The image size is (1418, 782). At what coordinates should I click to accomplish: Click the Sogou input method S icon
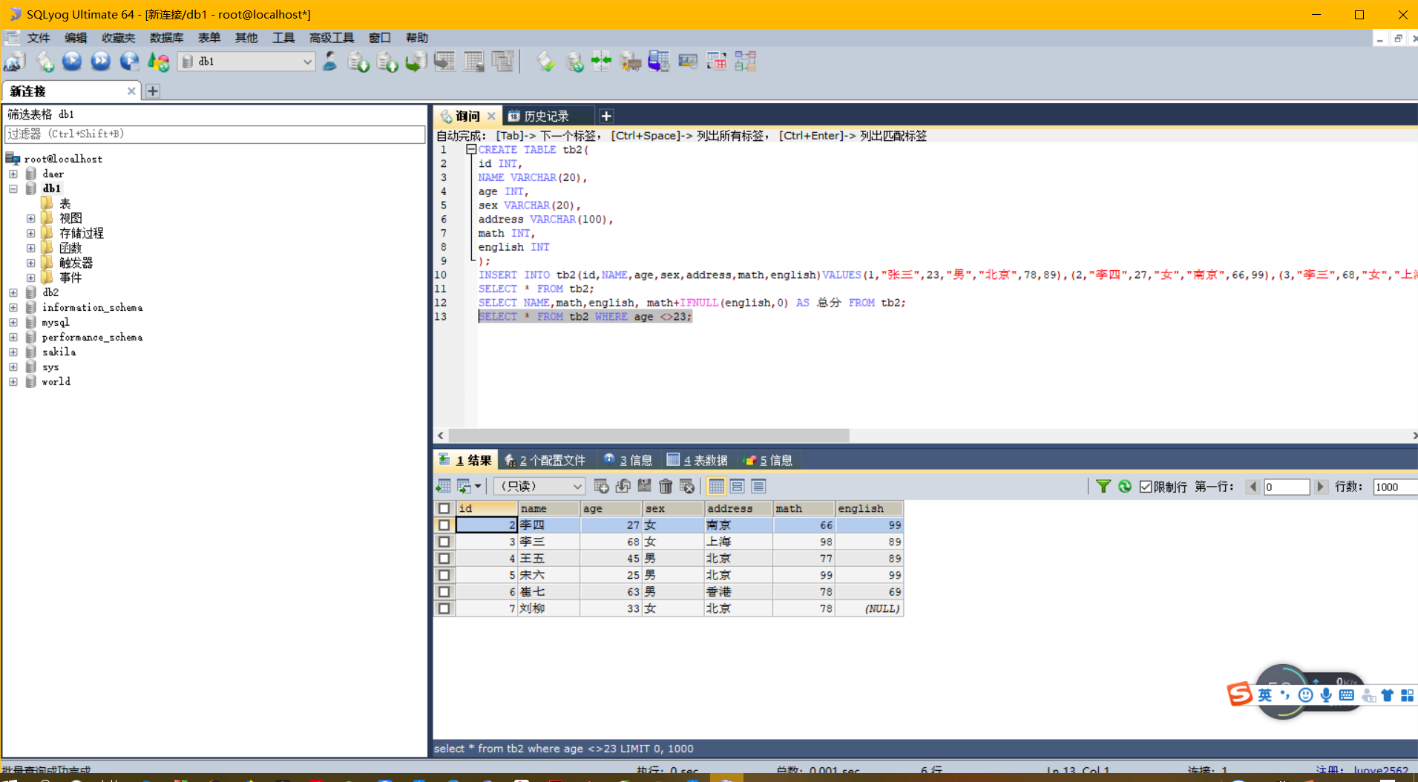1238,694
